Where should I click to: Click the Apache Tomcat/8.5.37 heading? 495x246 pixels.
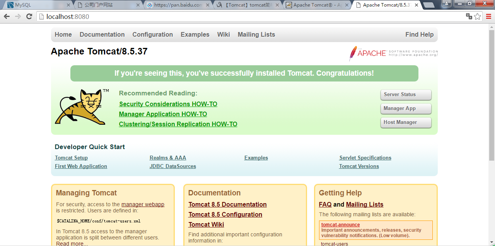(x=99, y=51)
